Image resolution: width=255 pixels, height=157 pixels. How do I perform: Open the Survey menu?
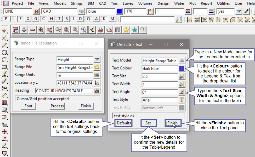(128, 3)
